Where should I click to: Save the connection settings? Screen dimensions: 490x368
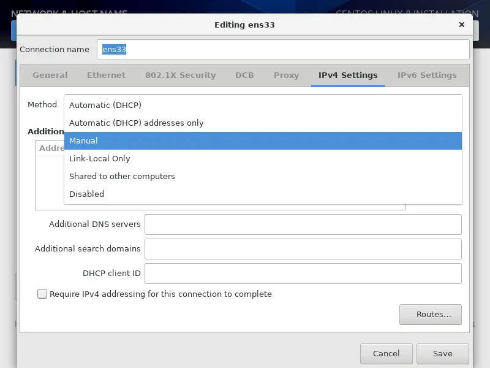click(x=442, y=353)
